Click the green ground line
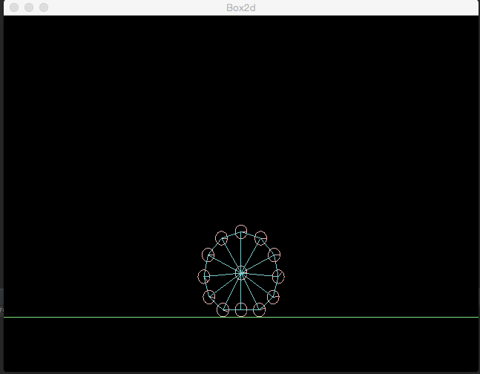This screenshot has height=374, width=480. (x=241, y=317)
